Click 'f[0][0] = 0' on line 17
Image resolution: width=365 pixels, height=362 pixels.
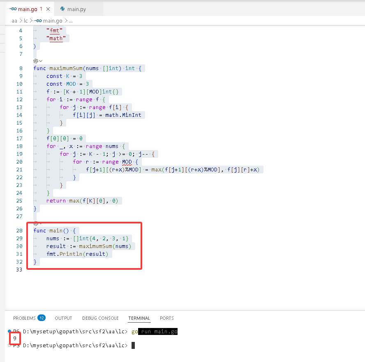coord(65,139)
